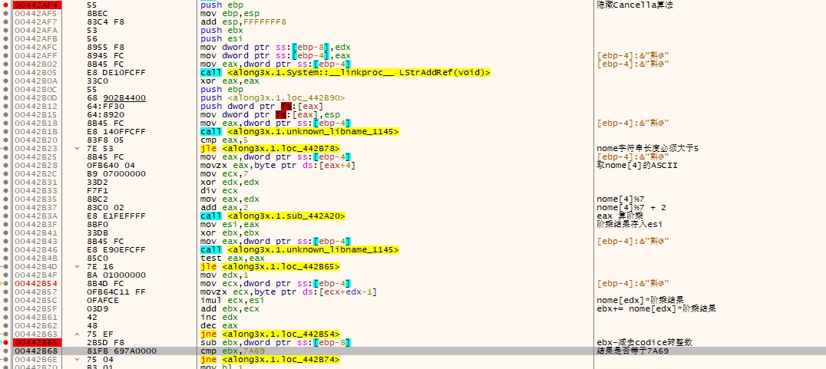Screen dimensions: 826x369
Task: Select the 'jne <along3x.1.loc_442B54>' instruction
Action: (x=270, y=334)
